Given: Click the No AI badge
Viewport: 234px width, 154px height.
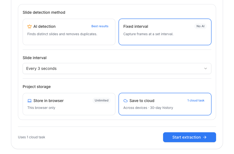Looking at the screenshot, I should 200,26.
